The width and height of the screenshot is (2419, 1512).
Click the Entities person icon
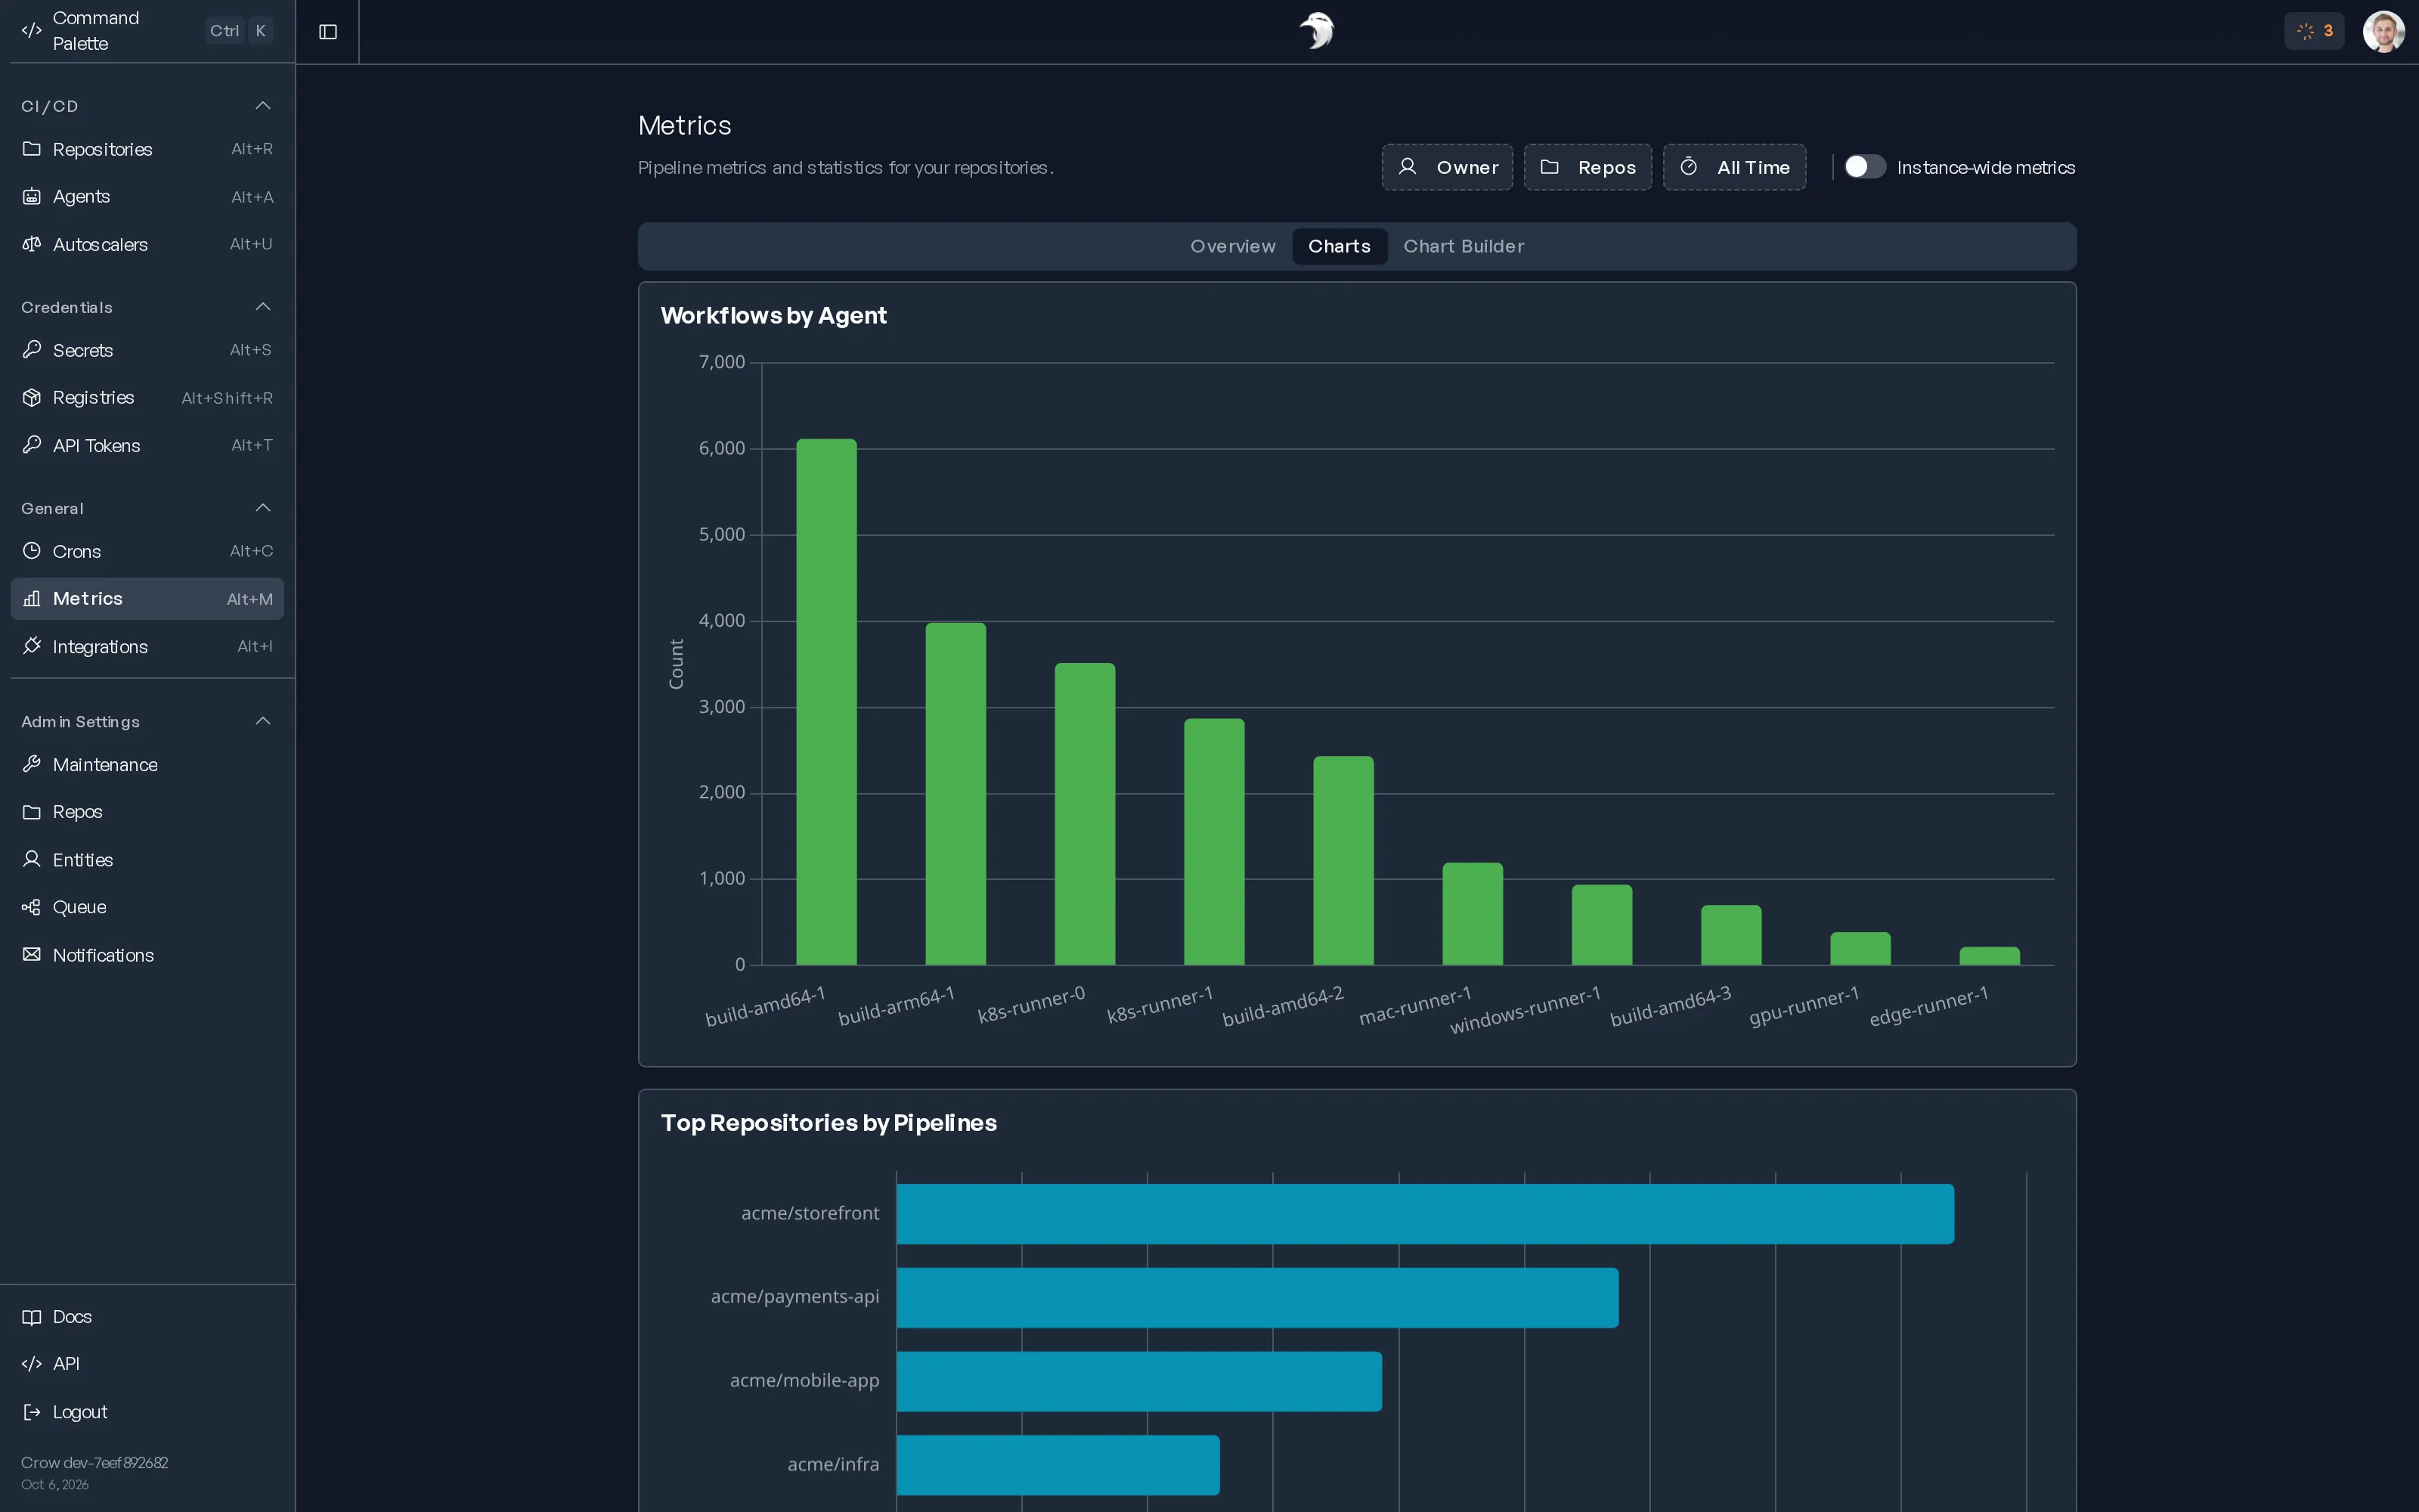[x=32, y=860]
